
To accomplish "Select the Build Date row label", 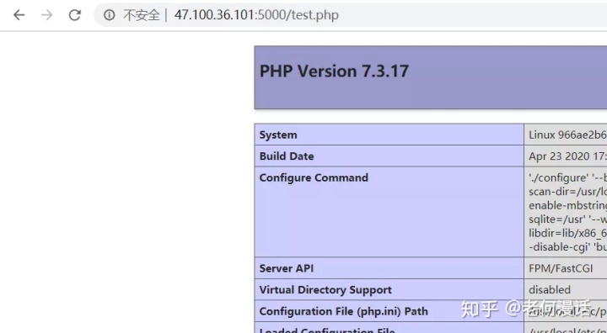I will [x=287, y=156].
